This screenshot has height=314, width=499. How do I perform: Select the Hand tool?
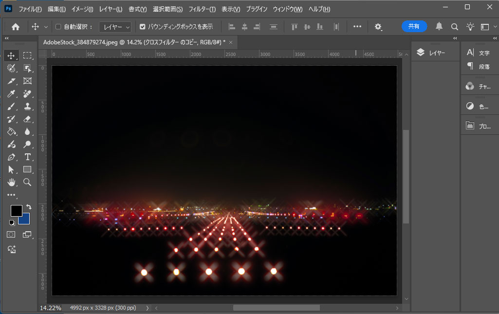point(12,182)
